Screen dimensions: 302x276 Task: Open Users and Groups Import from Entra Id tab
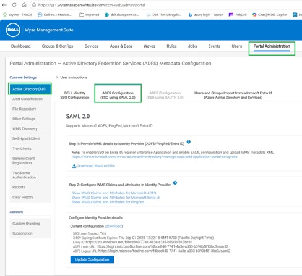click(233, 95)
